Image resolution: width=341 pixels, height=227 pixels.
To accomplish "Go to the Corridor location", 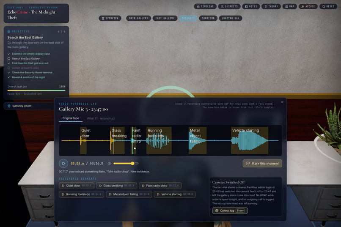I will pyautogui.click(x=208, y=18).
